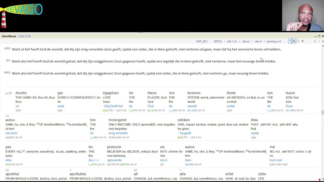
Task: Click Greek word echē
Action: [229, 174]
